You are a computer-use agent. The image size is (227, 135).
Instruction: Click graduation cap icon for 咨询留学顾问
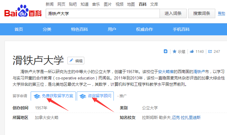pos(83,96)
